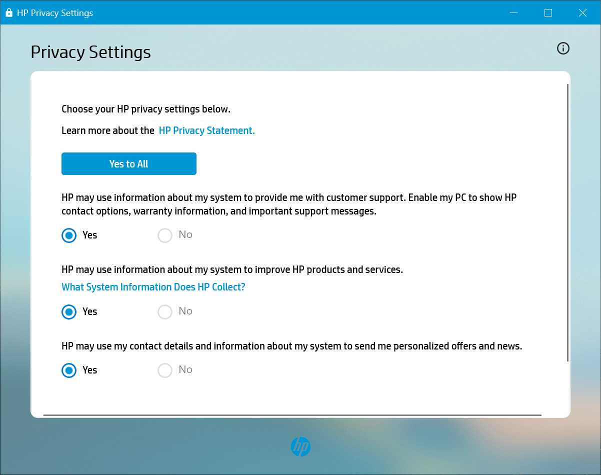
Task: Maximize the HP Privacy Settings window
Action: pyautogui.click(x=548, y=13)
